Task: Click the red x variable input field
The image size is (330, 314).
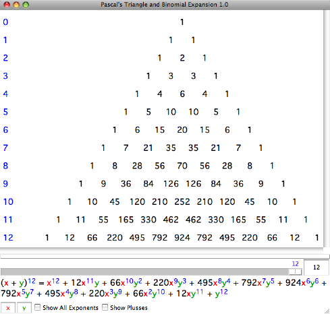Action: 8,308
